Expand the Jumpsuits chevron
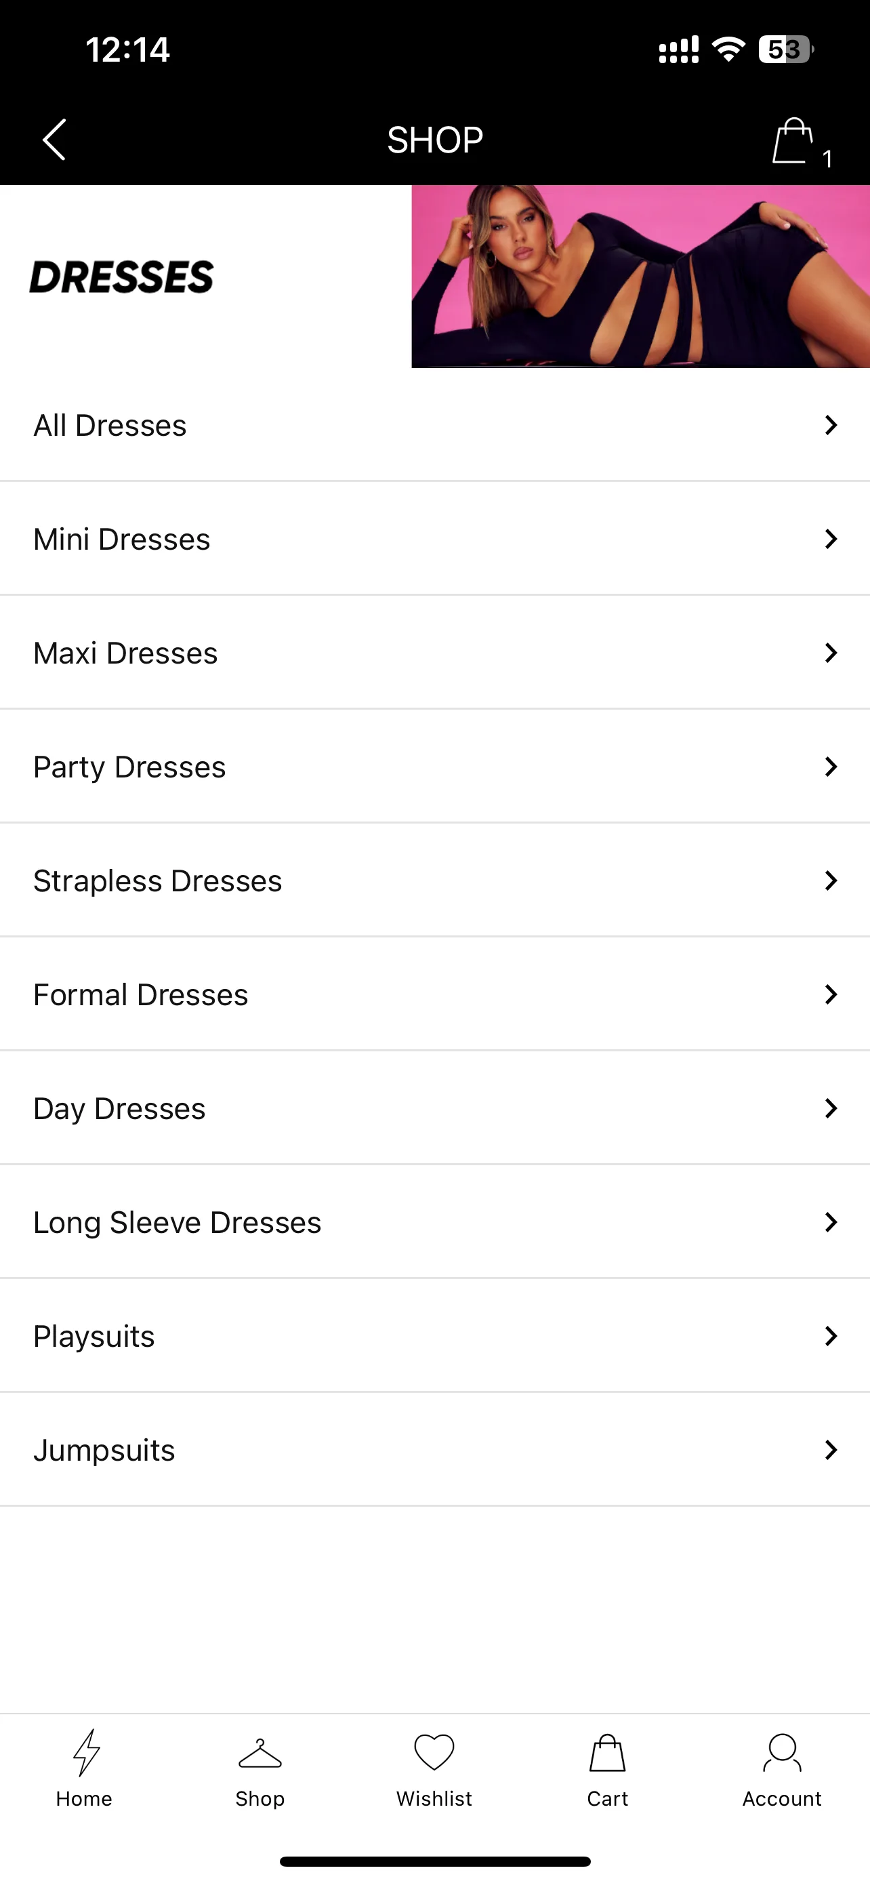870x1883 pixels. [x=831, y=1449]
